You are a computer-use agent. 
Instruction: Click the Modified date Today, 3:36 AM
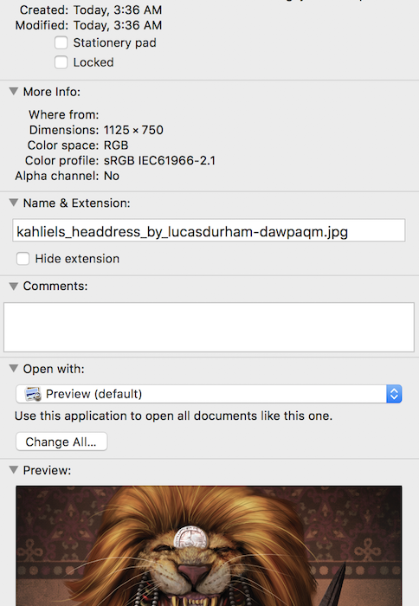(x=118, y=25)
